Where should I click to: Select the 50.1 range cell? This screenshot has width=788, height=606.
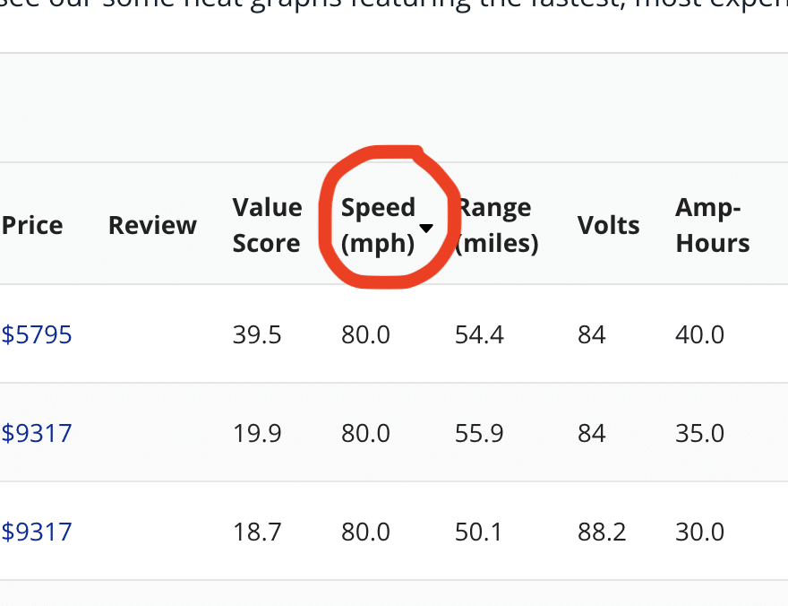[479, 532]
